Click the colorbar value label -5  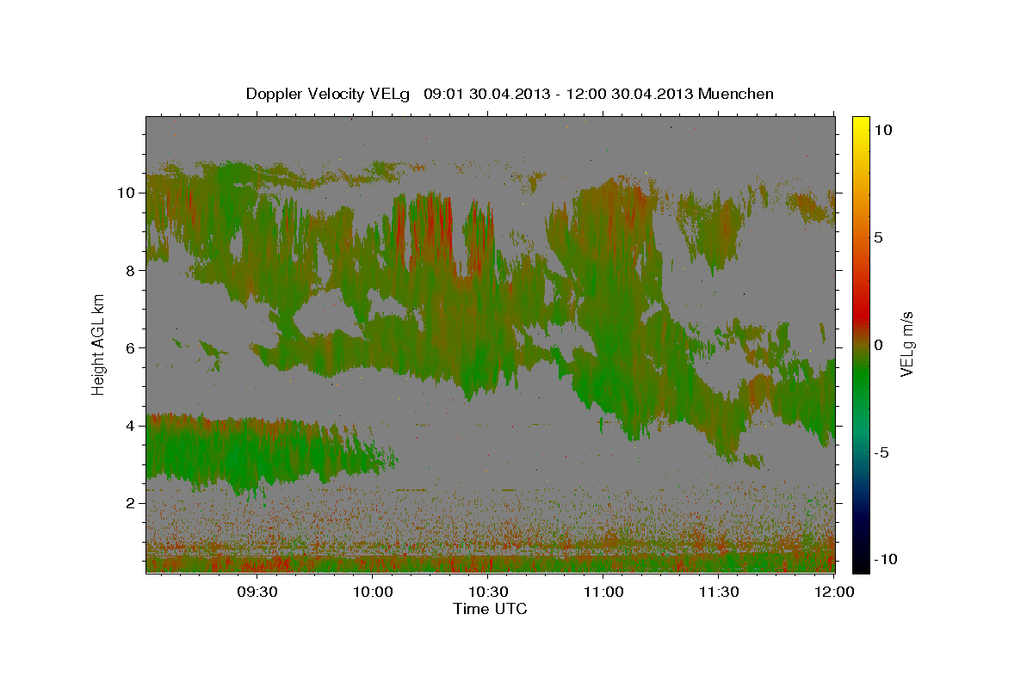(x=881, y=452)
